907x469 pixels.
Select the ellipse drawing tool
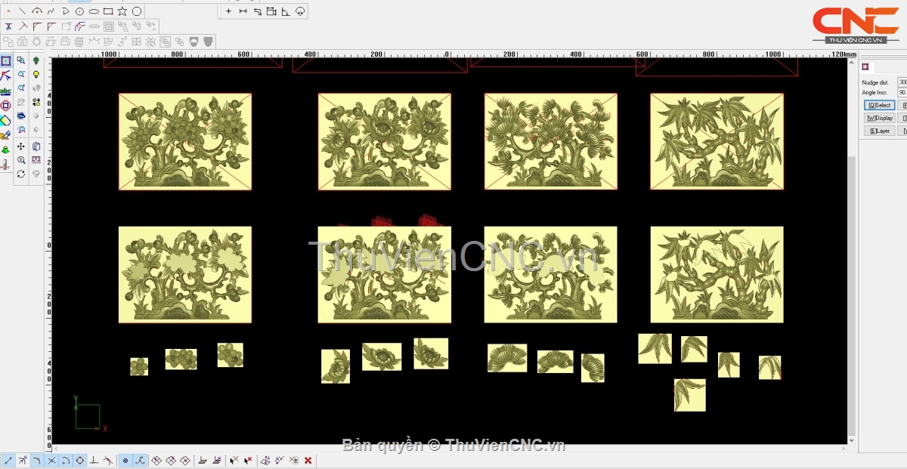pyautogui.click(x=94, y=11)
